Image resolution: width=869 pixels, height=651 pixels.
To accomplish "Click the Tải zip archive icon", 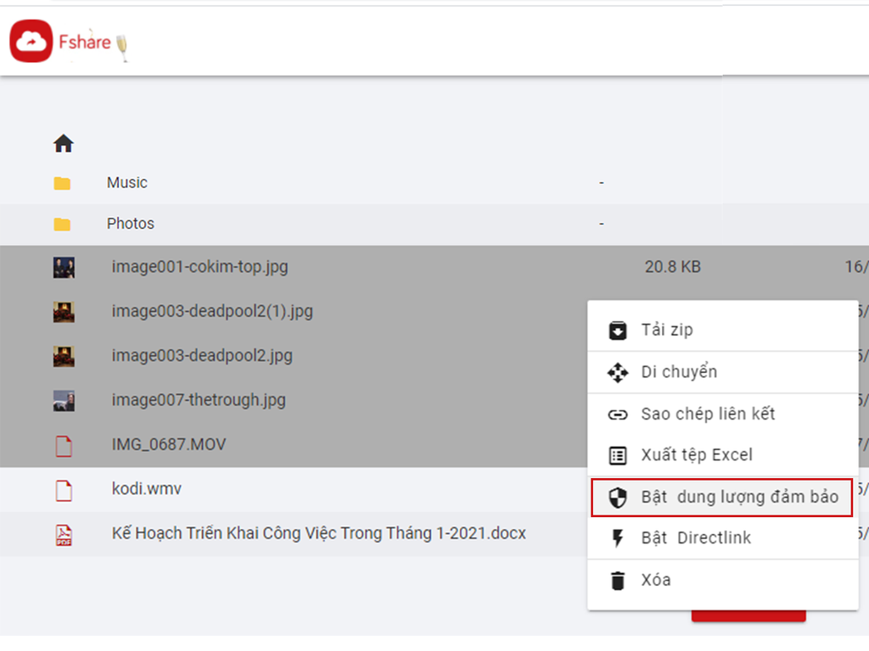I will coord(618,331).
